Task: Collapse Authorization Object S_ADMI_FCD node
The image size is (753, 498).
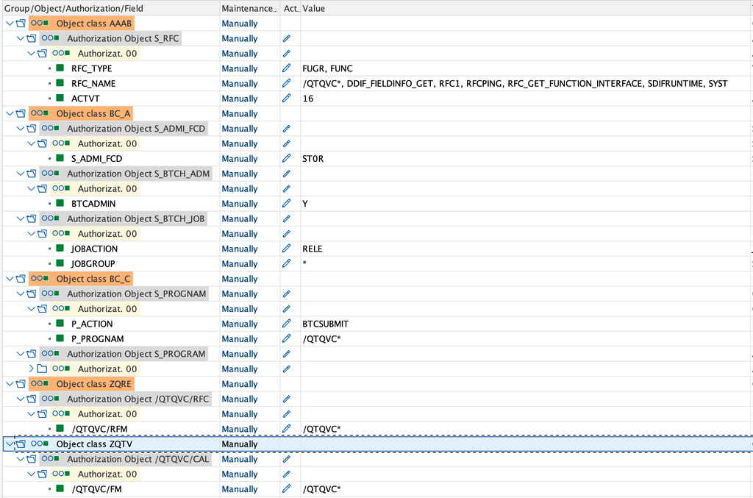Action: (x=20, y=129)
